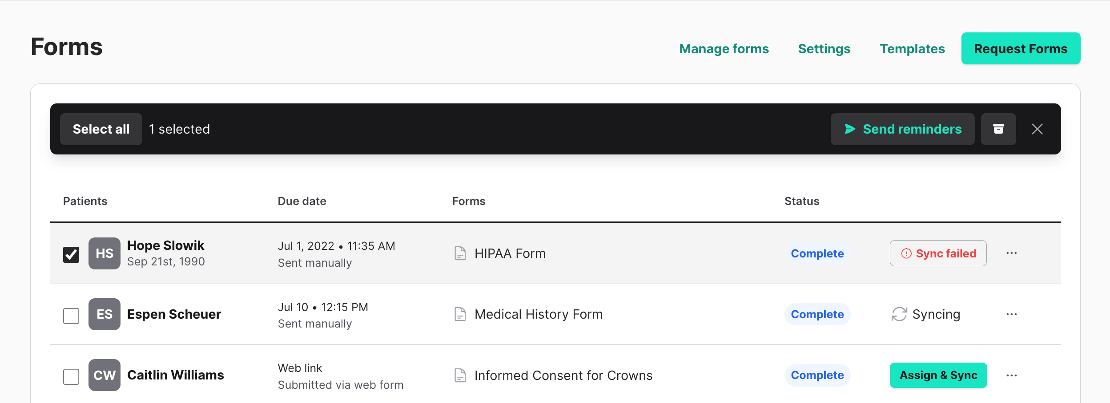1110x403 pixels.
Task: Go to the Templates page
Action: [x=912, y=49]
